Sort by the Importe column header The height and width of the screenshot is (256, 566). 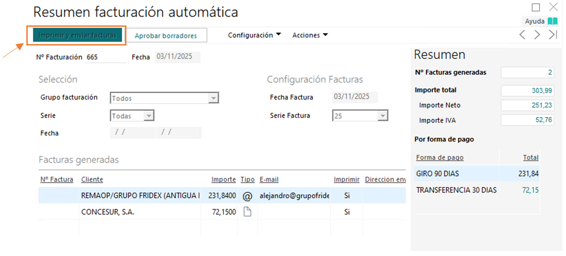pos(223,179)
